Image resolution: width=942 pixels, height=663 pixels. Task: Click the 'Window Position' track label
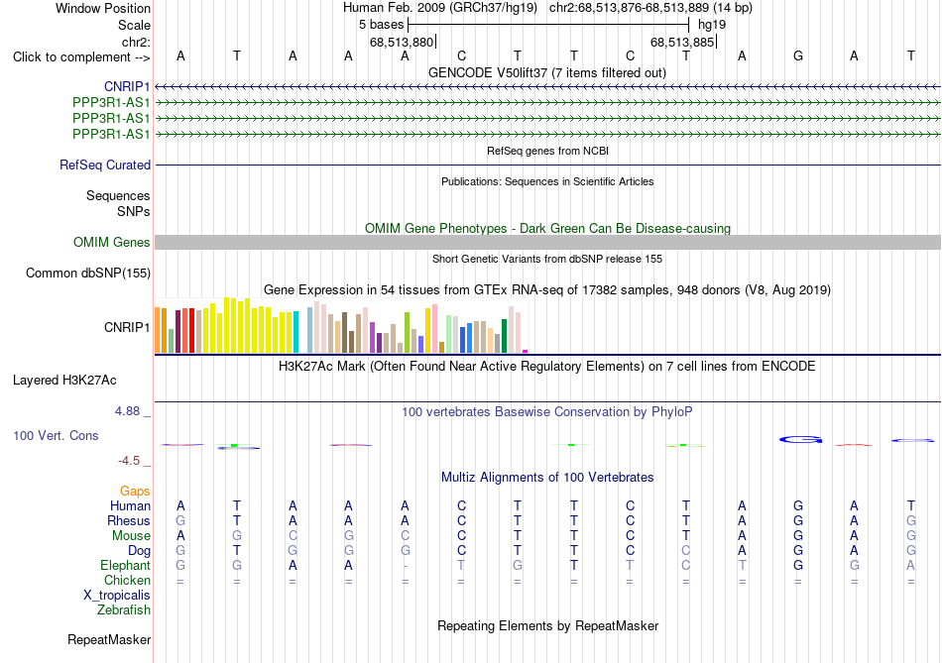(x=103, y=8)
